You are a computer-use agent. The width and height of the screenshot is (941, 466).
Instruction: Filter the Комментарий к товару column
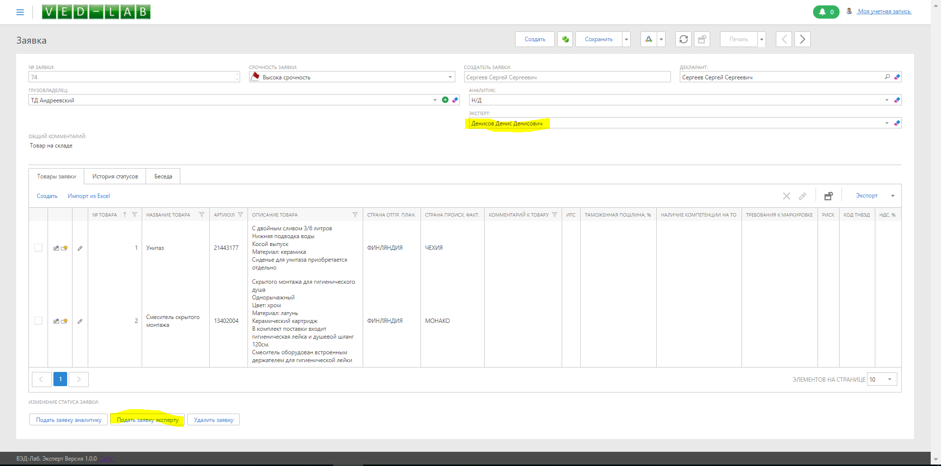(554, 215)
